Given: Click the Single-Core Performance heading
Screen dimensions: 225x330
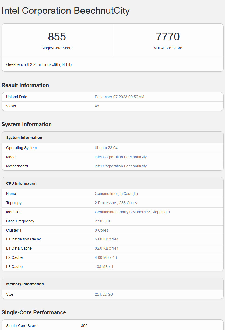Looking at the screenshot, I should (x=34, y=312).
